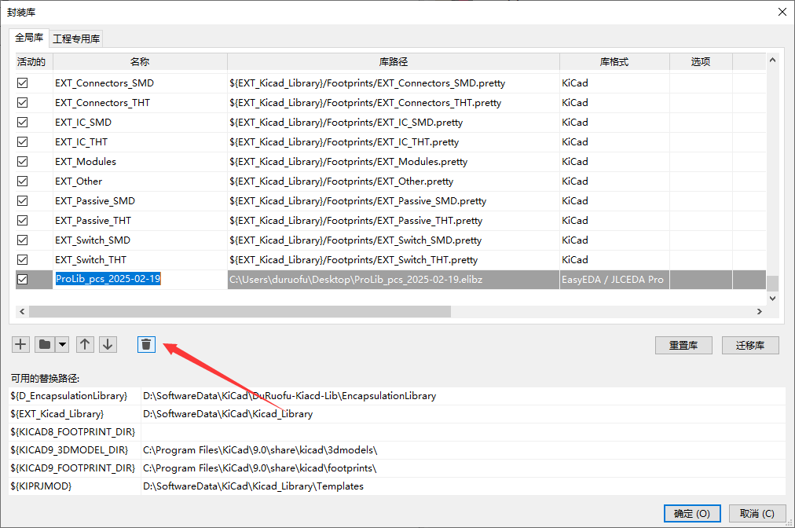
Task: Uncheck the EXT_Connectors_SMD active checkbox
Action: pos(23,82)
